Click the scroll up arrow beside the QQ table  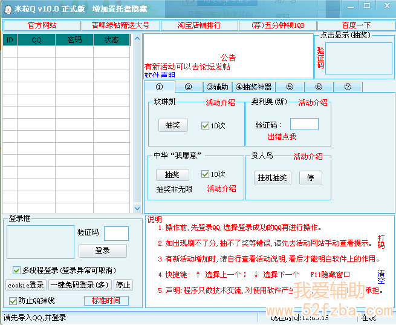[x=137, y=39]
